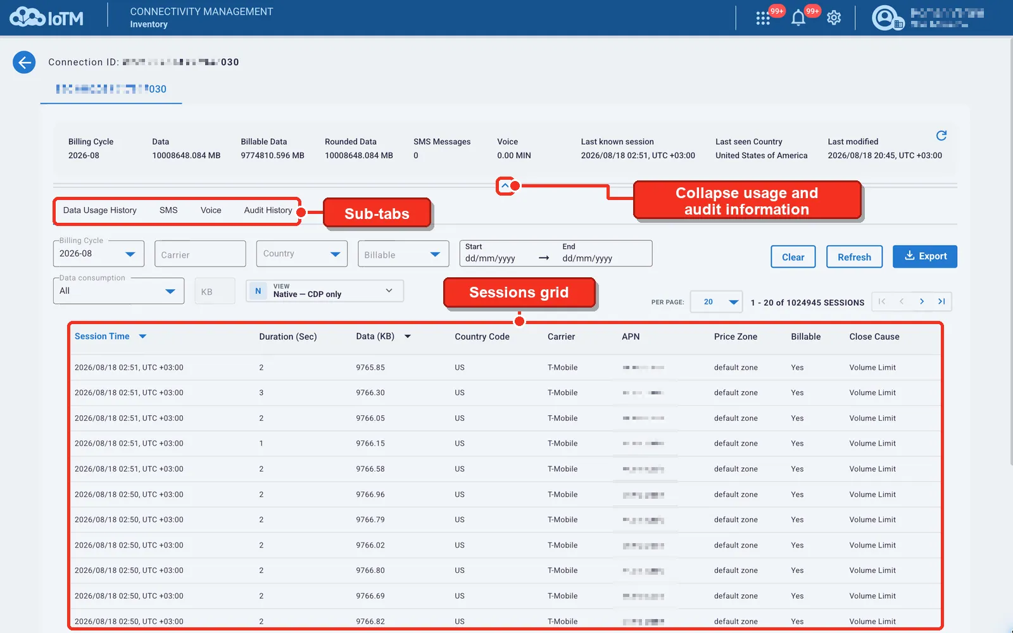Click the data value 9766.30
Screen dimensions: 1013x633
pyautogui.click(x=370, y=393)
